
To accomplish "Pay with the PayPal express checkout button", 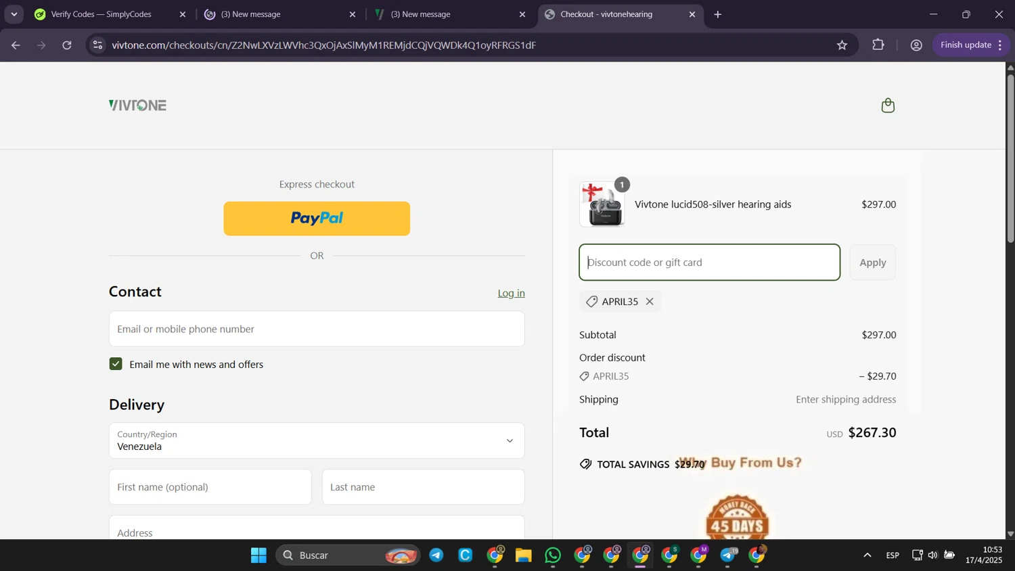I will coord(317,219).
